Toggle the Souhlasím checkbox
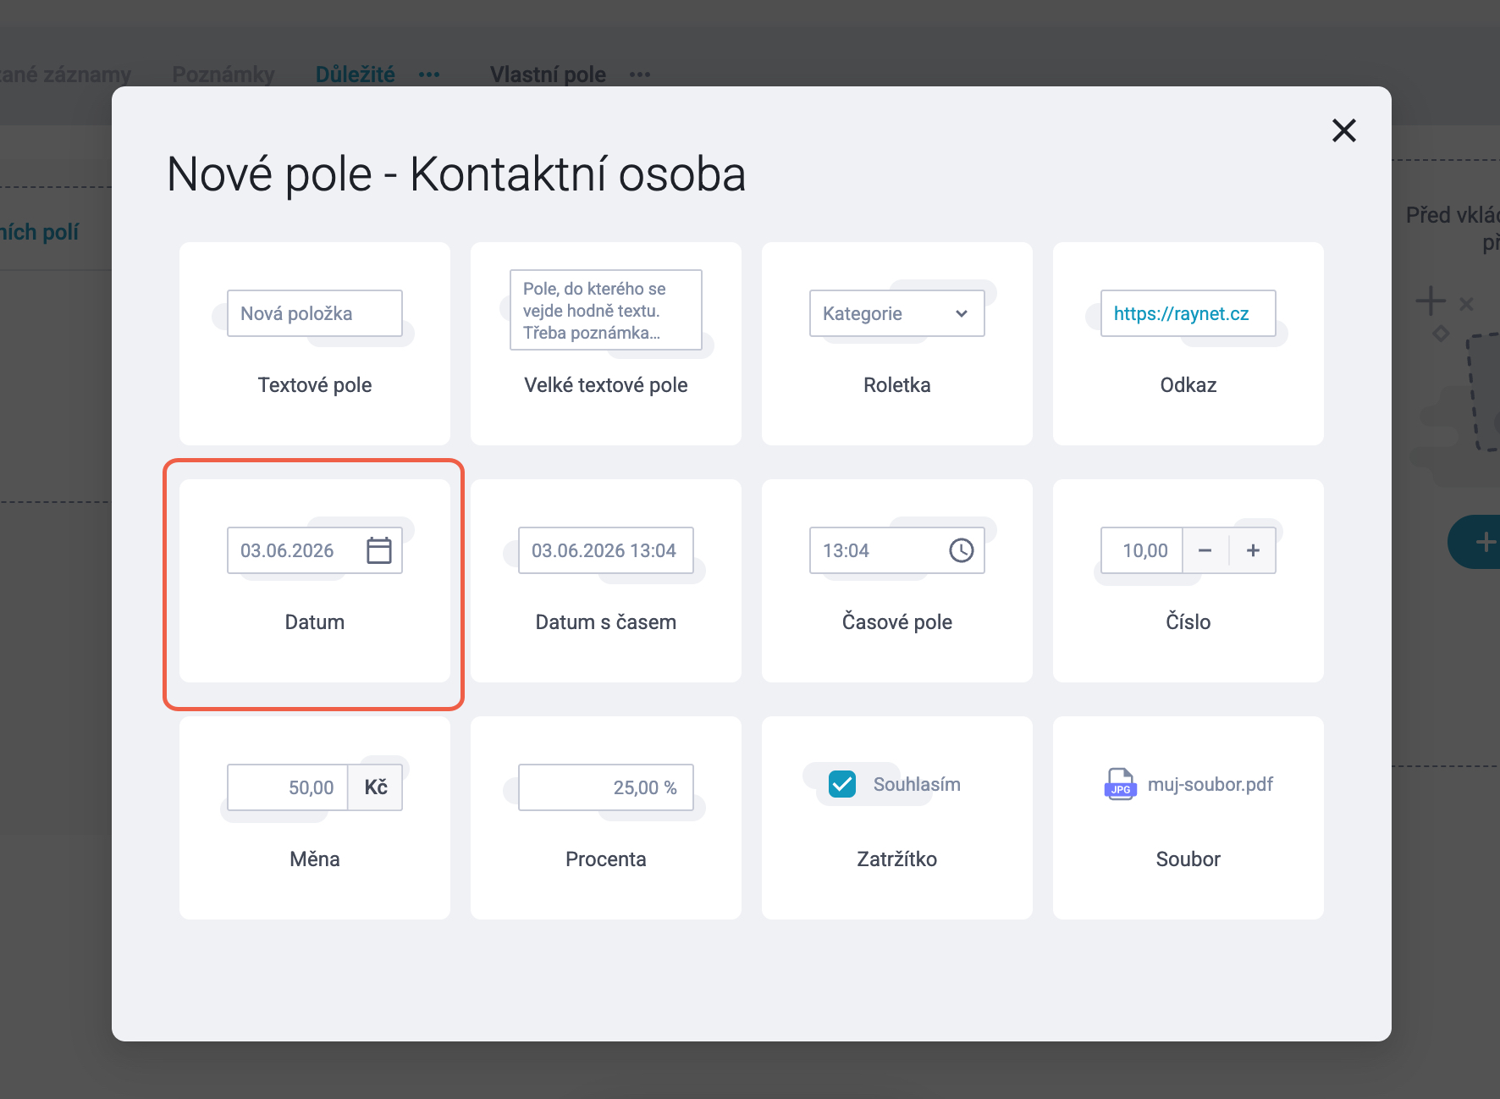This screenshot has width=1500, height=1099. (x=842, y=784)
